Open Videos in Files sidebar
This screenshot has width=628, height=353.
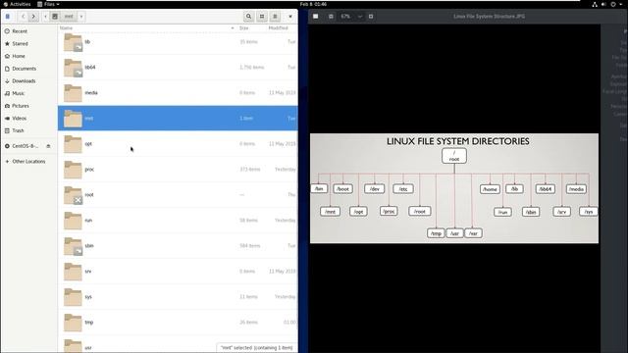[x=28, y=118]
